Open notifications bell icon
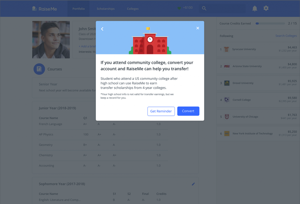This screenshot has height=204, width=300. (x=255, y=8)
